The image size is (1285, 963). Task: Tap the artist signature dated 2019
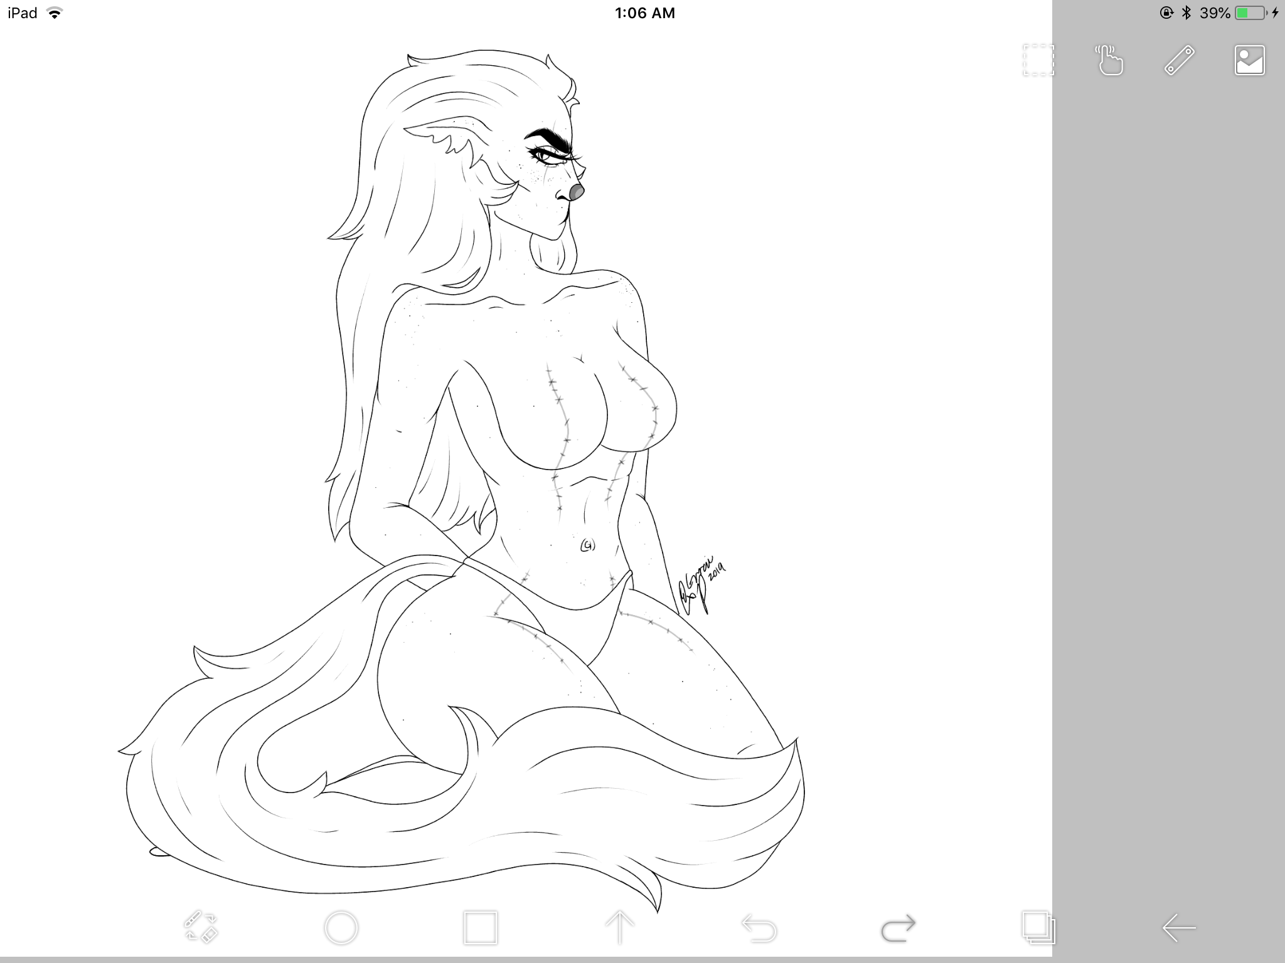point(701,586)
